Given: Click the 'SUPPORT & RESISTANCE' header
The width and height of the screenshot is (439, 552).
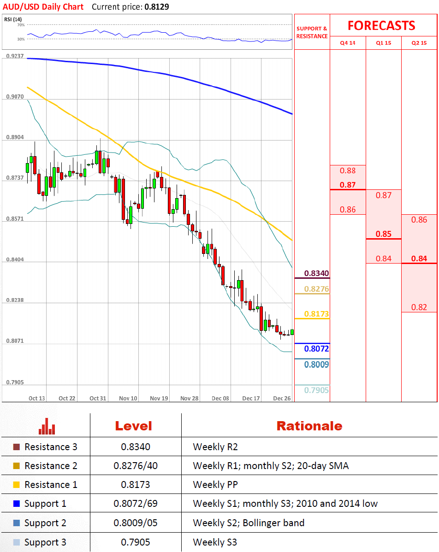Looking at the screenshot, I should 312,32.
